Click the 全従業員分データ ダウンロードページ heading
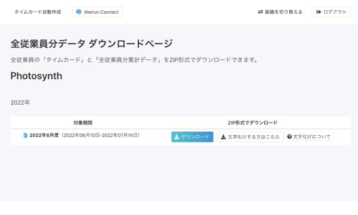 tap(91, 43)
